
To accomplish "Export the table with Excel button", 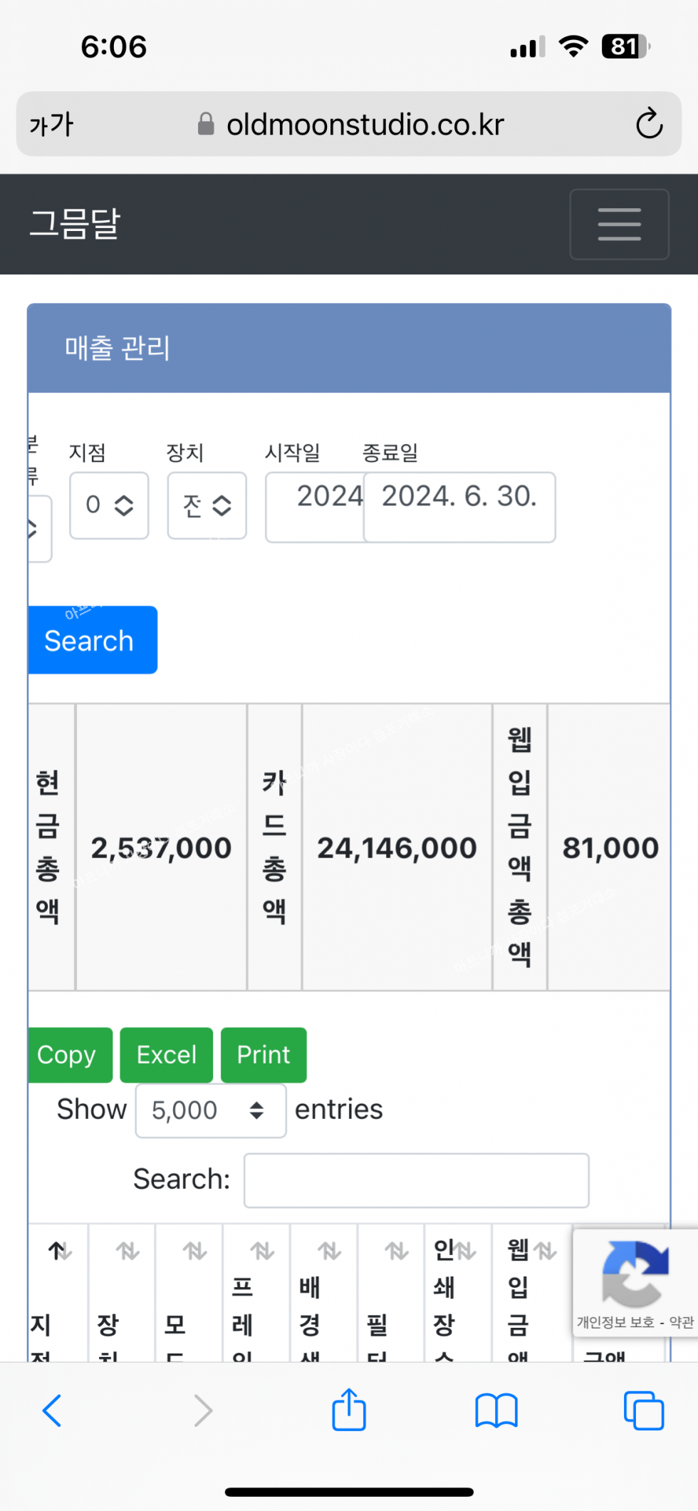I will tap(166, 1055).
